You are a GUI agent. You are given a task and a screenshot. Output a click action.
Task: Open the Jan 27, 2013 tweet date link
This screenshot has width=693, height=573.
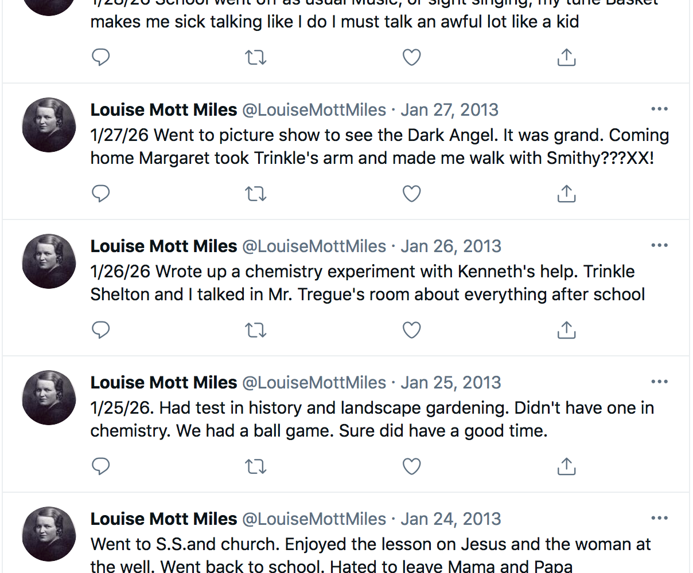pyautogui.click(x=449, y=109)
